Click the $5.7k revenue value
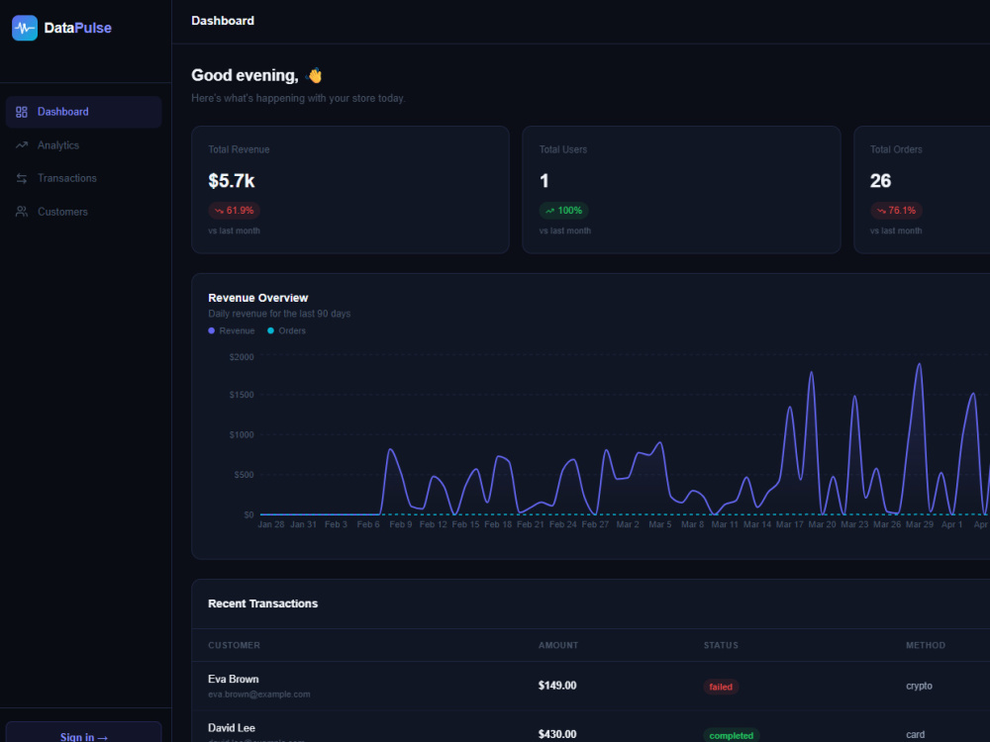 (x=231, y=181)
